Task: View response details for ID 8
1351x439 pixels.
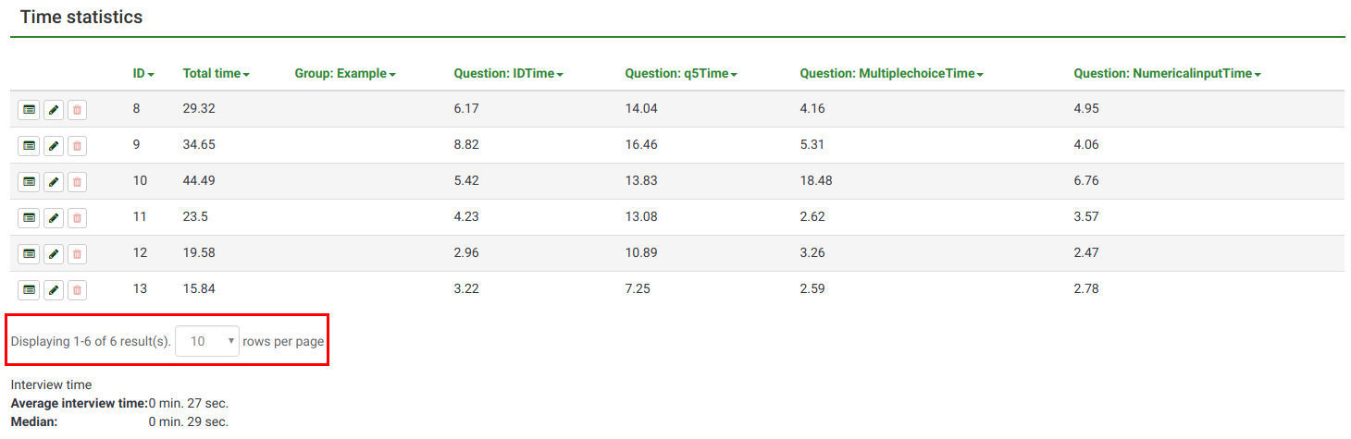Action: 30,110
